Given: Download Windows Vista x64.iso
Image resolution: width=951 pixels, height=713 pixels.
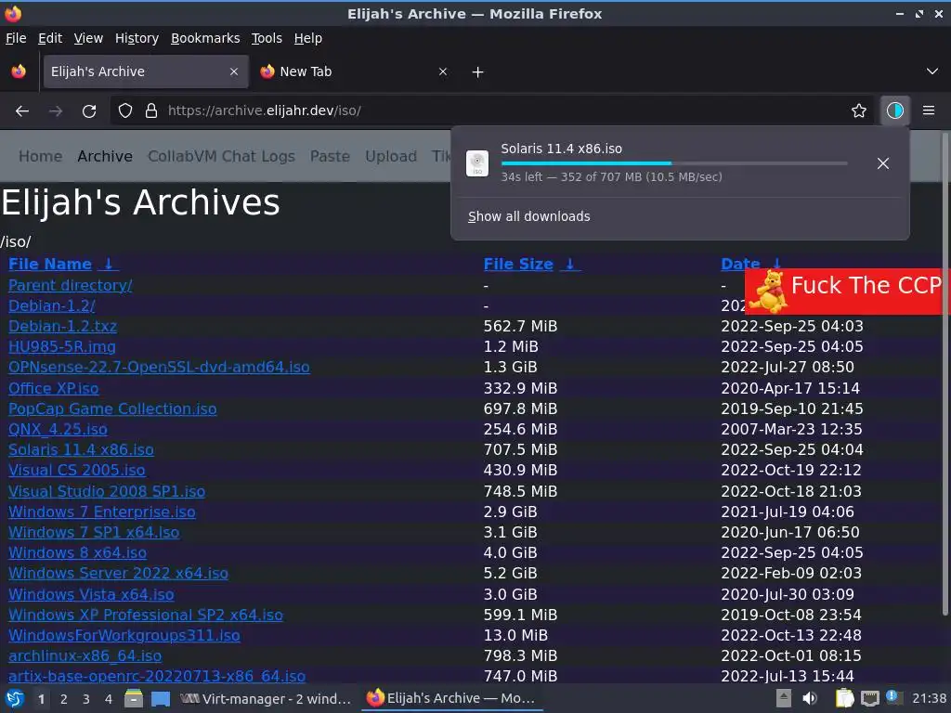Looking at the screenshot, I should 91,594.
